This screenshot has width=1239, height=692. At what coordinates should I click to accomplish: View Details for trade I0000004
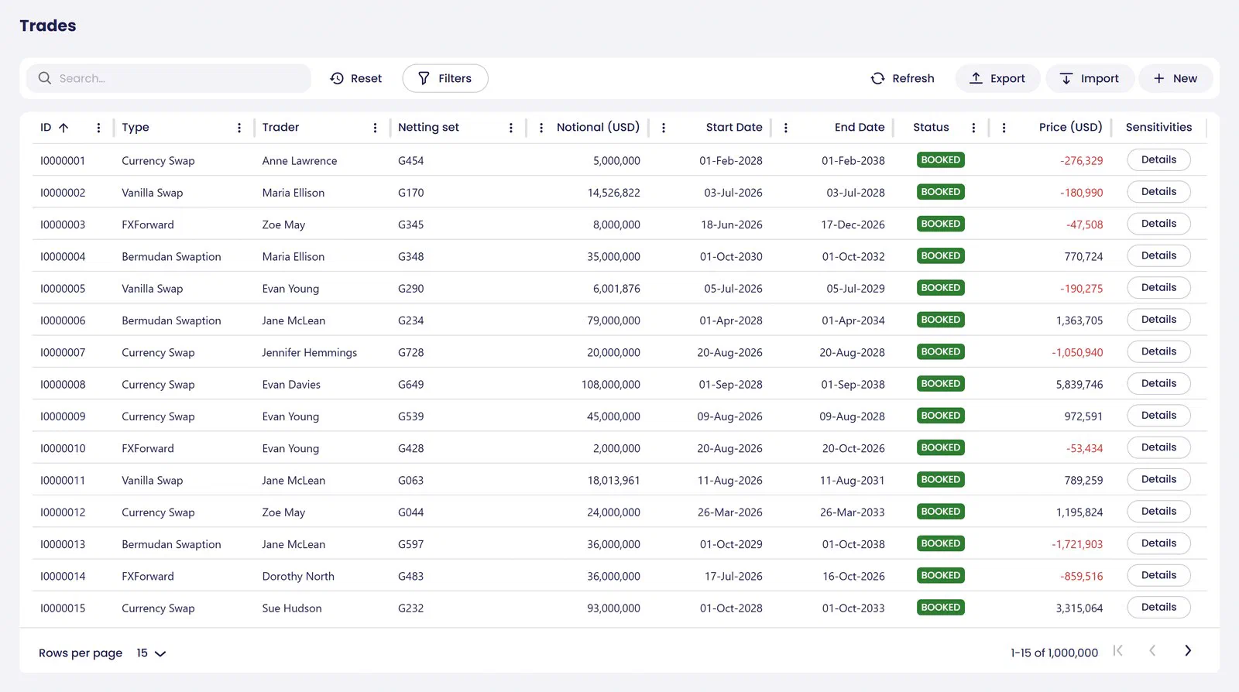1158,256
